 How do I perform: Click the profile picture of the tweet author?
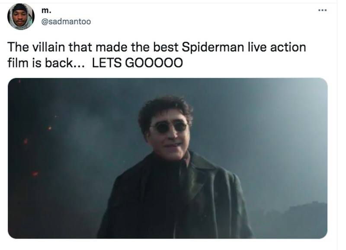coord(20,15)
